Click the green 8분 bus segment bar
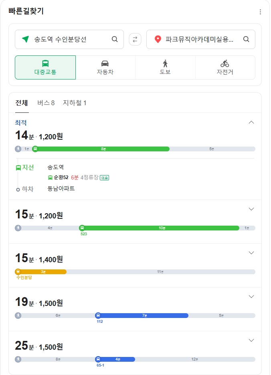This screenshot has height=375, width=271. coord(103,149)
